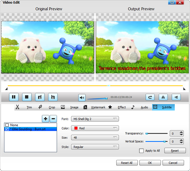This screenshot has height=171, width=190.
Task: Click the Cancel button
Action: 173,163
